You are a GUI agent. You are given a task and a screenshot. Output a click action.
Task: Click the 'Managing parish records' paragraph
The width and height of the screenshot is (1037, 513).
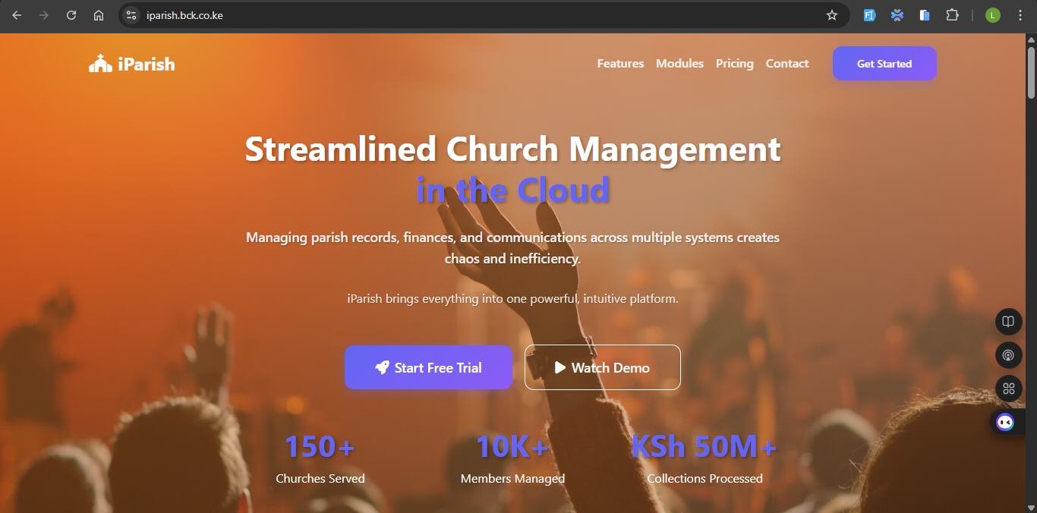pyautogui.click(x=512, y=248)
